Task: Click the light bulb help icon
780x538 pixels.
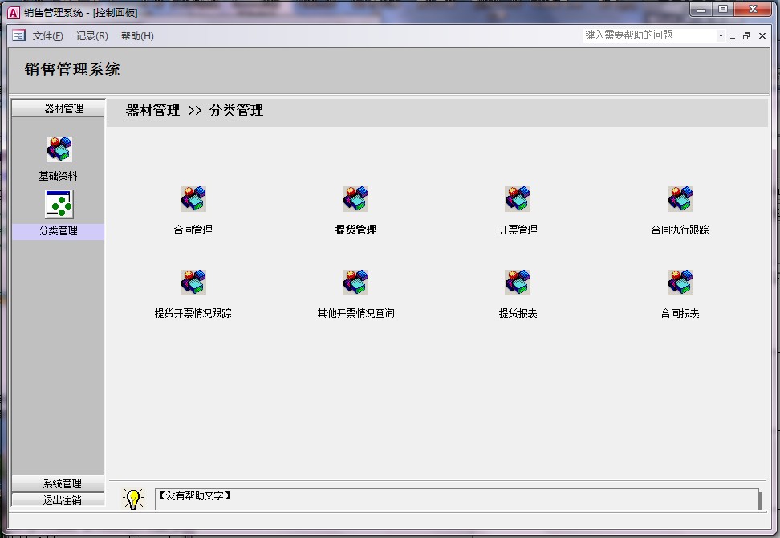Action: click(x=133, y=499)
